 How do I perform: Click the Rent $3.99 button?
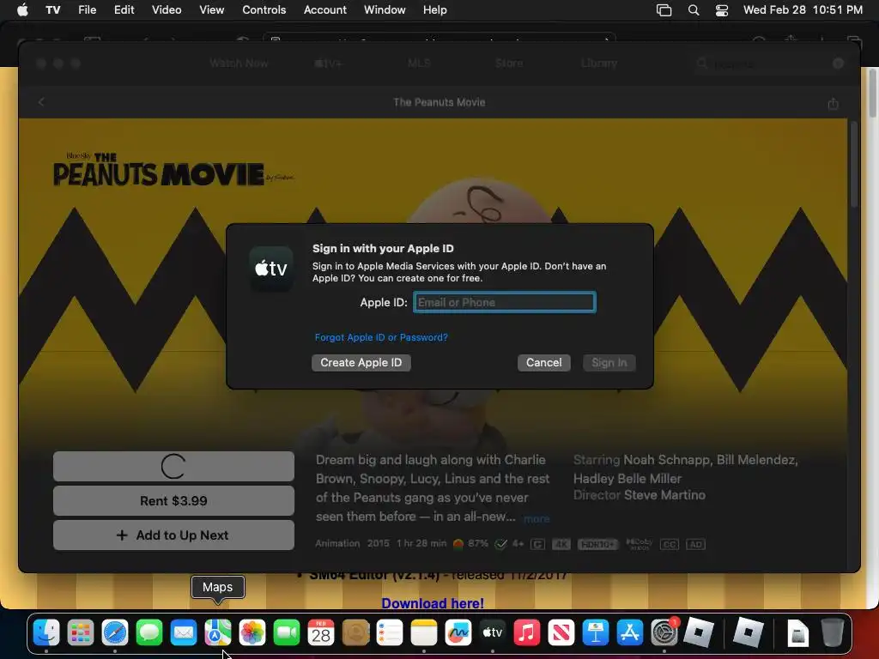173,500
